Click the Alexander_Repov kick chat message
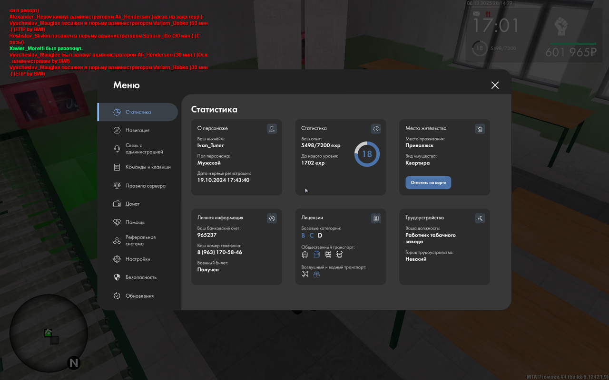Image resolution: width=609 pixels, height=380 pixels. point(106,17)
